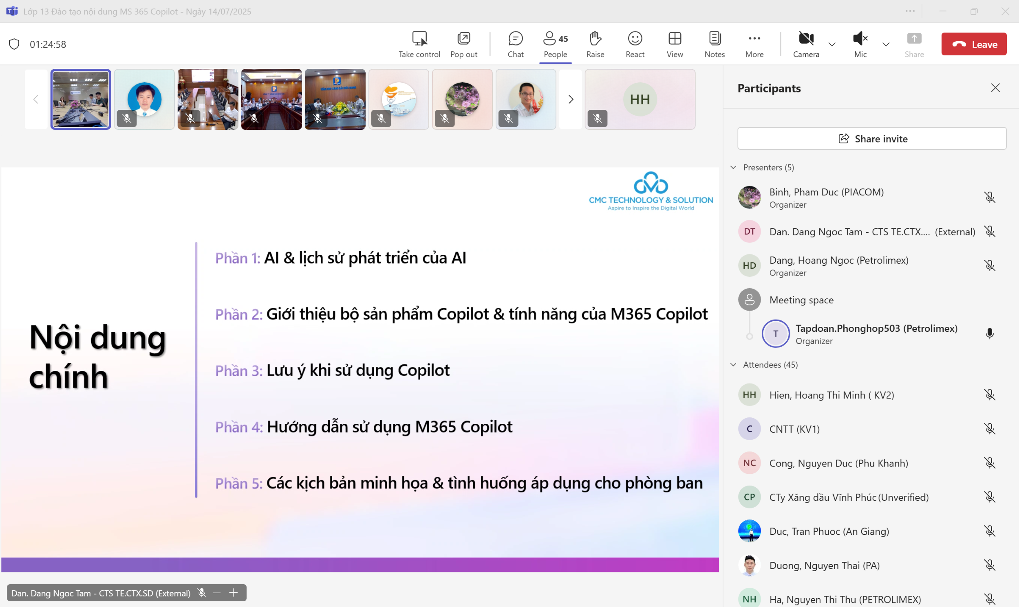Leave the meeting
1019x607 pixels.
pos(974,44)
